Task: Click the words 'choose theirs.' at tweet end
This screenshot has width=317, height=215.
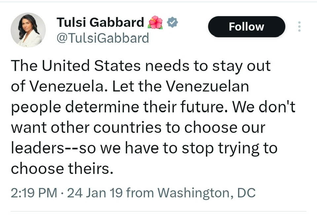Action: pos(62,169)
